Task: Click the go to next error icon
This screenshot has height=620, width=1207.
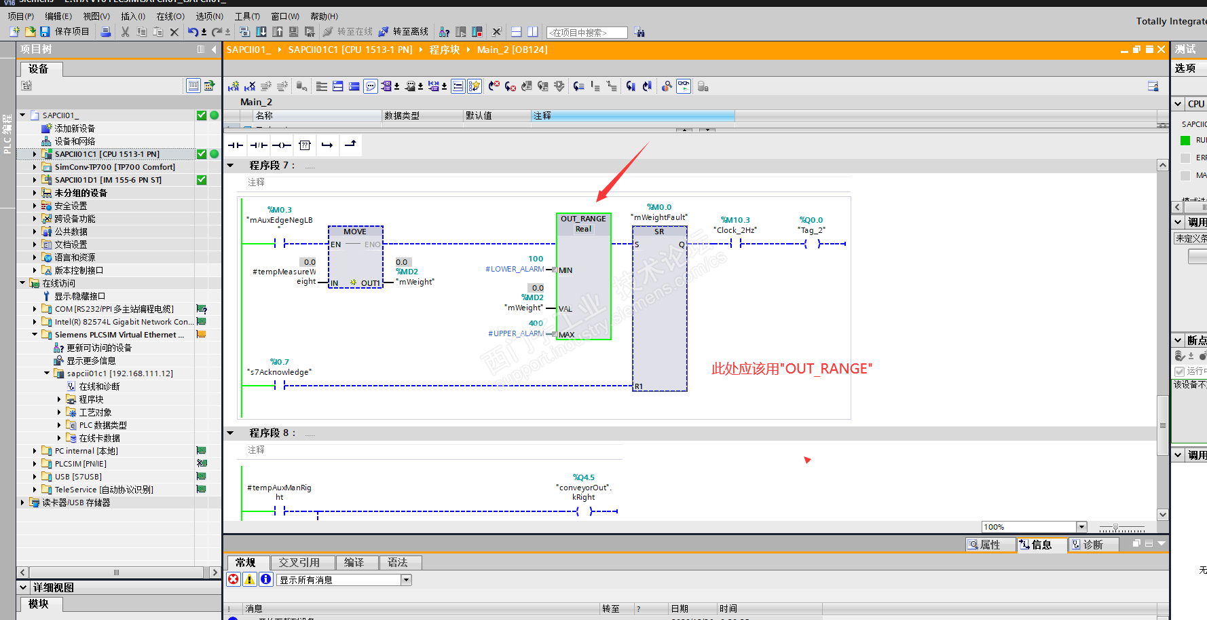Action: (510, 86)
